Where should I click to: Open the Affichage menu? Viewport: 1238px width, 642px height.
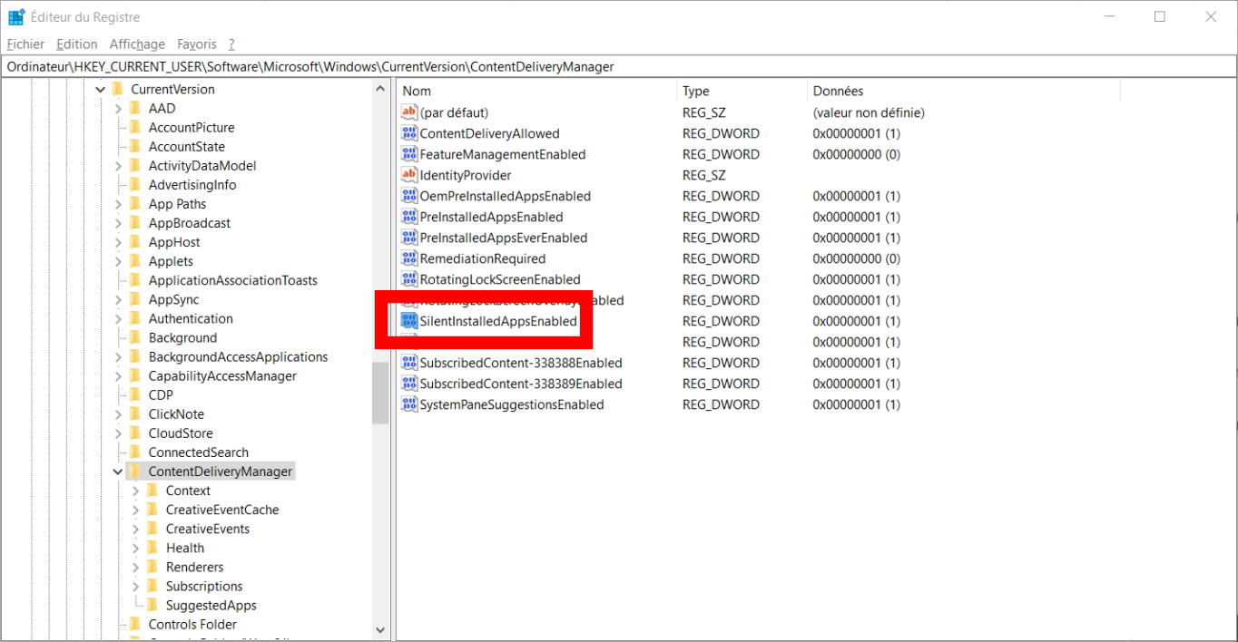click(x=137, y=44)
